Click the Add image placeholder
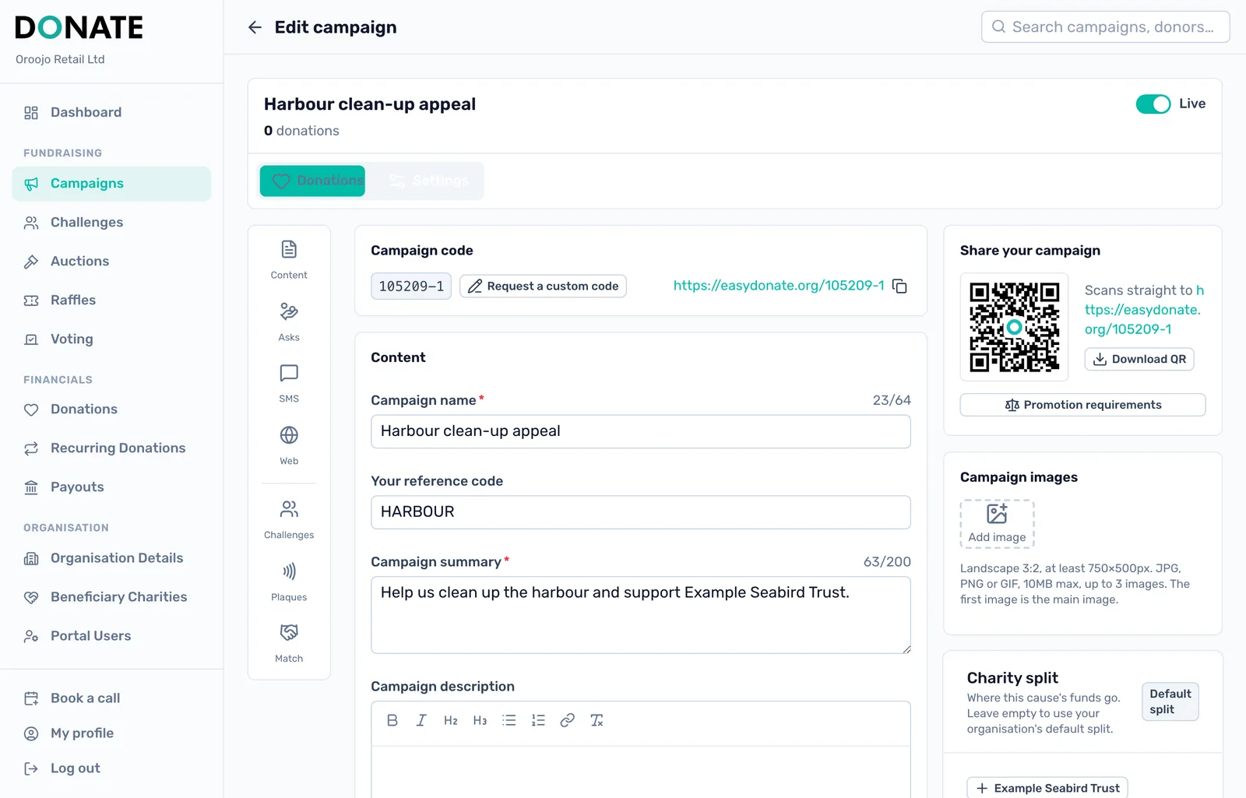Viewport: 1246px width, 798px height. point(997,524)
